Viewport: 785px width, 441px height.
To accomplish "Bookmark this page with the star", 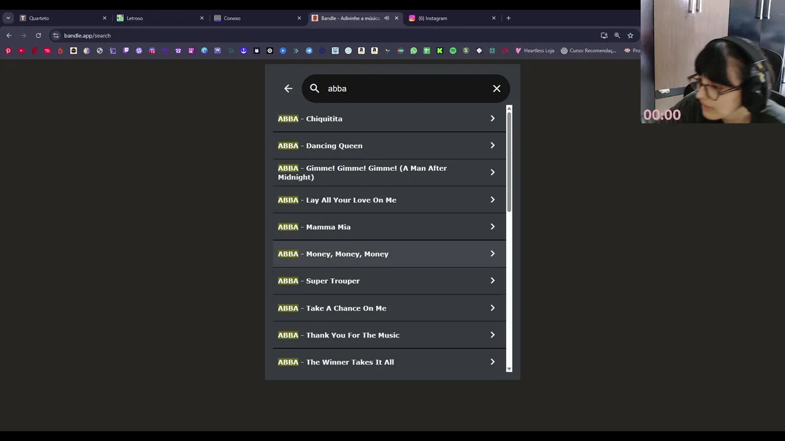I will pos(630,36).
